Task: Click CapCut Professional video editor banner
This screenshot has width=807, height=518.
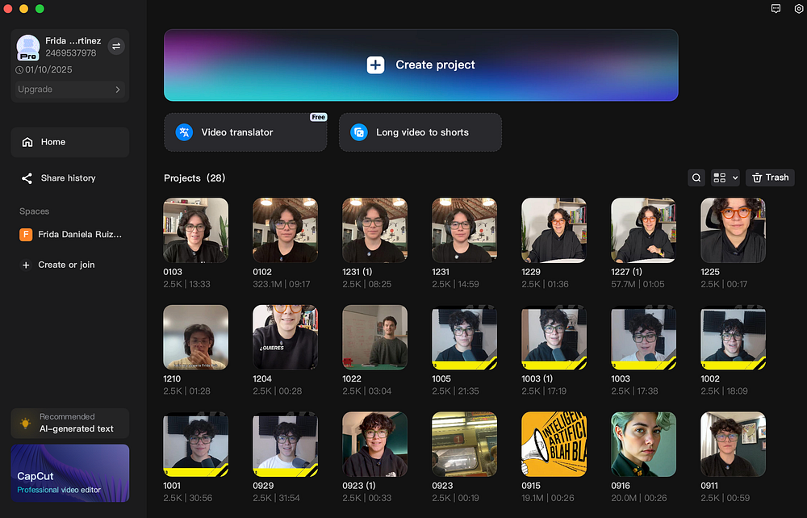Action: 70,474
